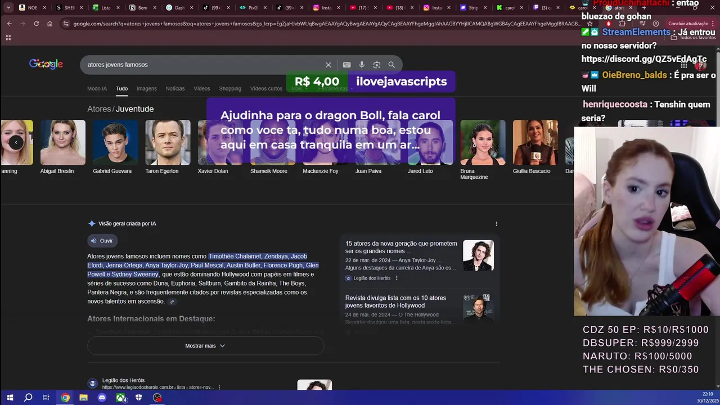Image resolution: width=720 pixels, height=405 pixels.
Task: Click the 'Mackenzie Foy' actor name
Action: click(x=321, y=171)
